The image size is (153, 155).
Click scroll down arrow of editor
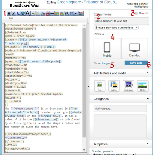(84, 150)
